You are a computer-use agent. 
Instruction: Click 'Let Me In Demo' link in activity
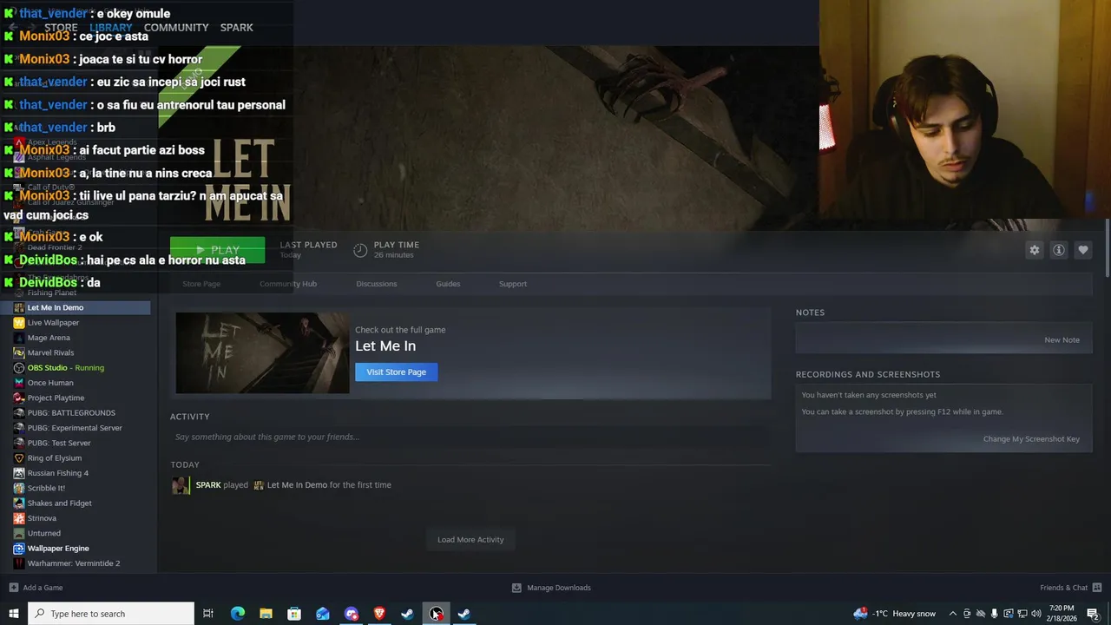[297, 485]
